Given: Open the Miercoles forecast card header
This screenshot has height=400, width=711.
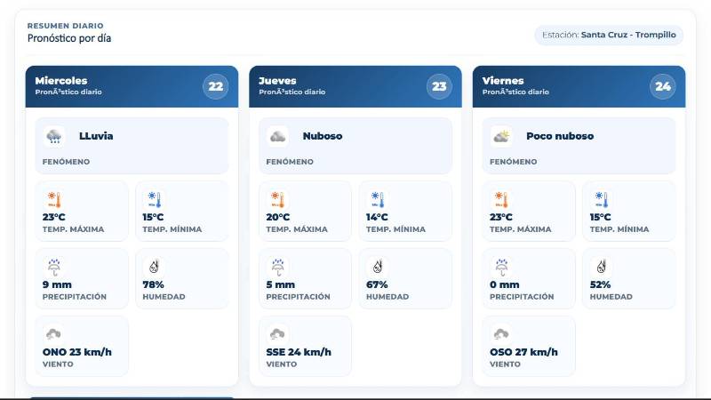Looking at the screenshot, I should (x=132, y=86).
